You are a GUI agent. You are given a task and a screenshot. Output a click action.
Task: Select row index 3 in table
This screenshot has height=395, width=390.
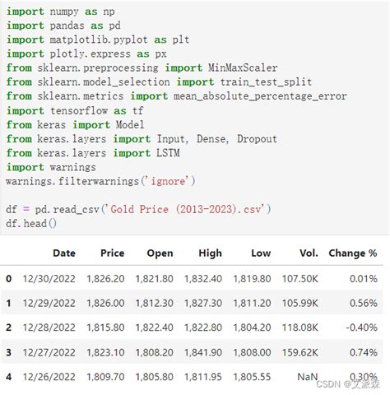9,352
